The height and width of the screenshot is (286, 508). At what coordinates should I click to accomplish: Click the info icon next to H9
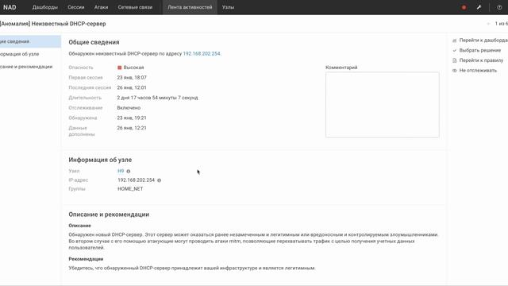point(129,172)
